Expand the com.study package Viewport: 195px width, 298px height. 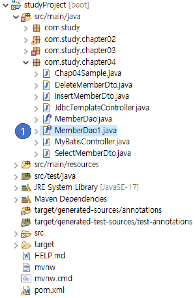tap(26, 28)
